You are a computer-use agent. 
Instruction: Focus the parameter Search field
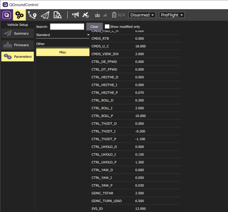coord(67,26)
